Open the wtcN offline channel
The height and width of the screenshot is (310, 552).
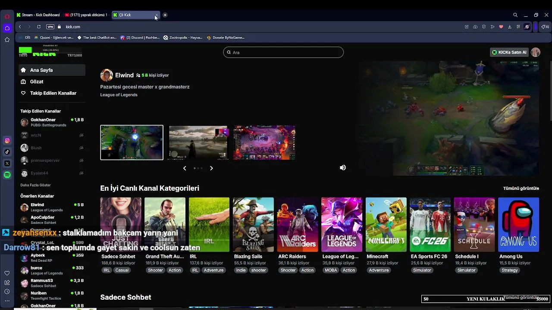click(52, 135)
